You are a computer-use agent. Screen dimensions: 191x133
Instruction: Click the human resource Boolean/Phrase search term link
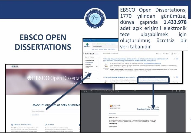pyautogui.click(x=89, y=63)
